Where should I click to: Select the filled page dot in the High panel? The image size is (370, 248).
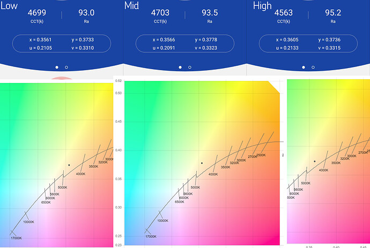coord(304,67)
